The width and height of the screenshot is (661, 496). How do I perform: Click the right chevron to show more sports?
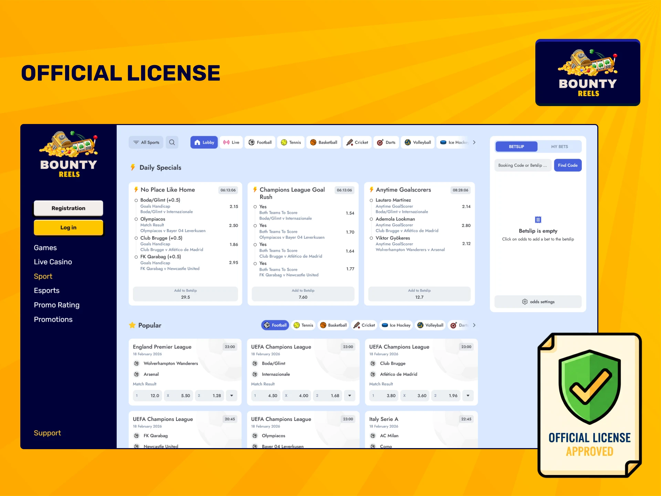pyautogui.click(x=474, y=142)
